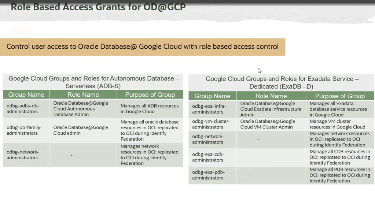Click the slide title 'Role Based Access Grants for OD@GCP'
Viewport: 375px width, 197px height.
[x=98, y=7]
